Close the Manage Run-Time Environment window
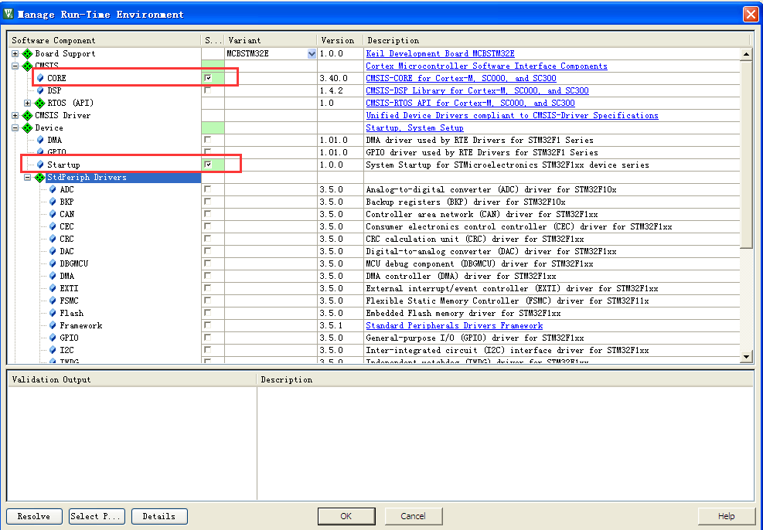763x530 pixels. point(751,14)
